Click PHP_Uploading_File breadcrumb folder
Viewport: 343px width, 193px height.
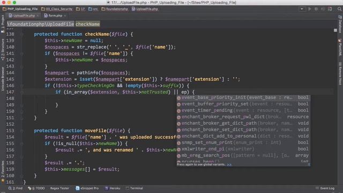coord(20,9)
